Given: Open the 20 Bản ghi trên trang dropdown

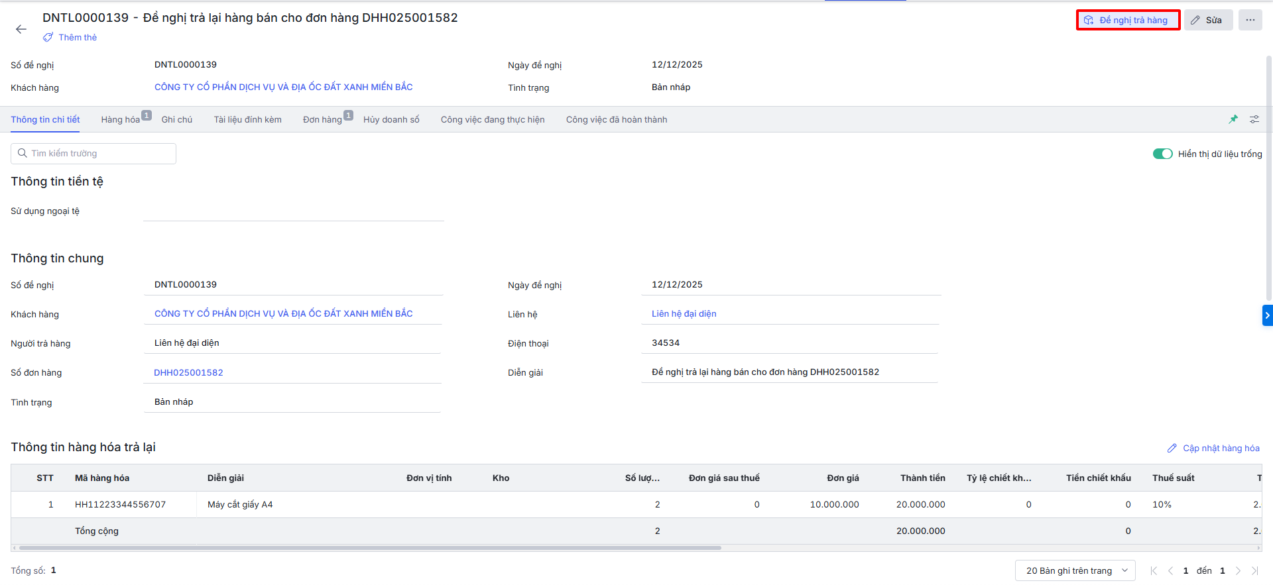Looking at the screenshot, I should coord(1075,570).
